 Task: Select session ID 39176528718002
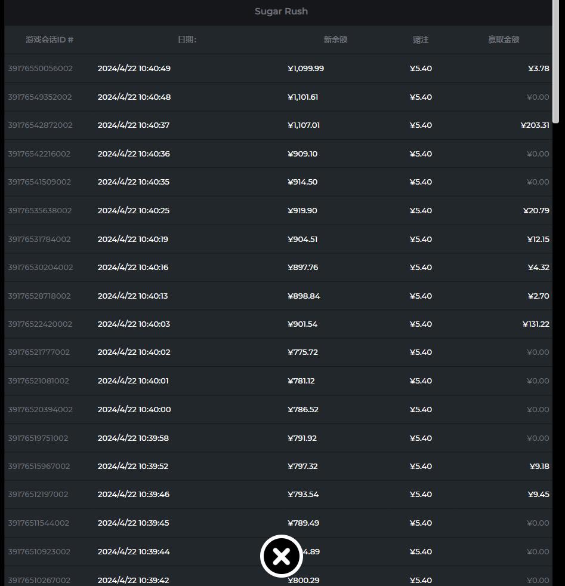tap(39, 296)
